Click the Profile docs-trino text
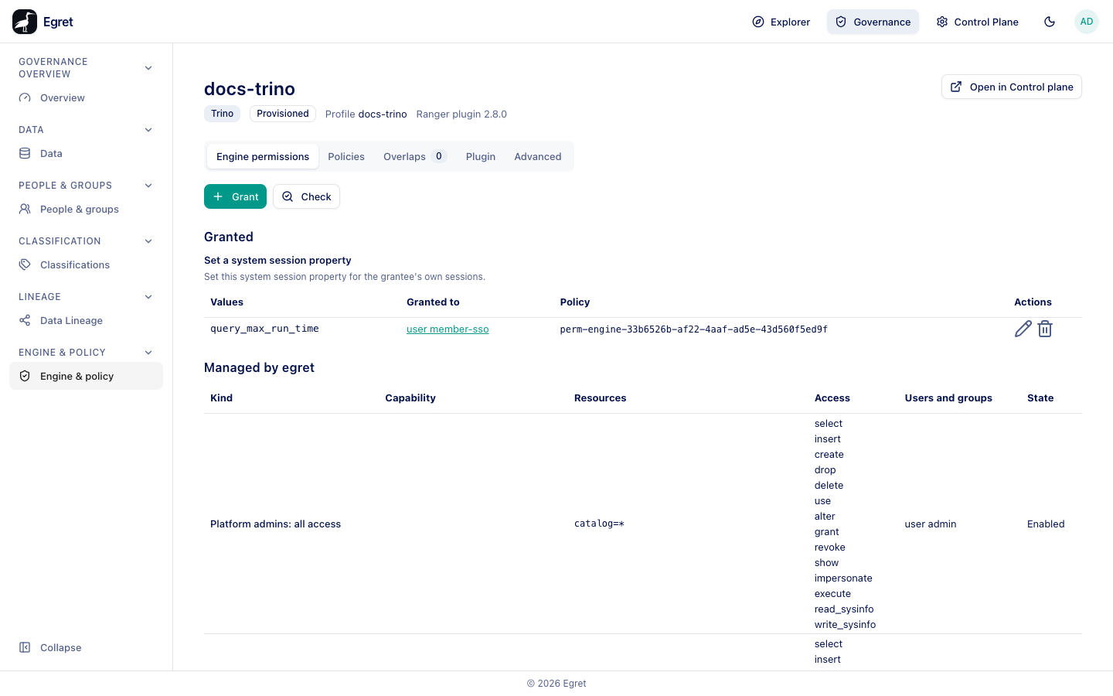This screenshot has height=696, width=1113. tap(366, 114)
